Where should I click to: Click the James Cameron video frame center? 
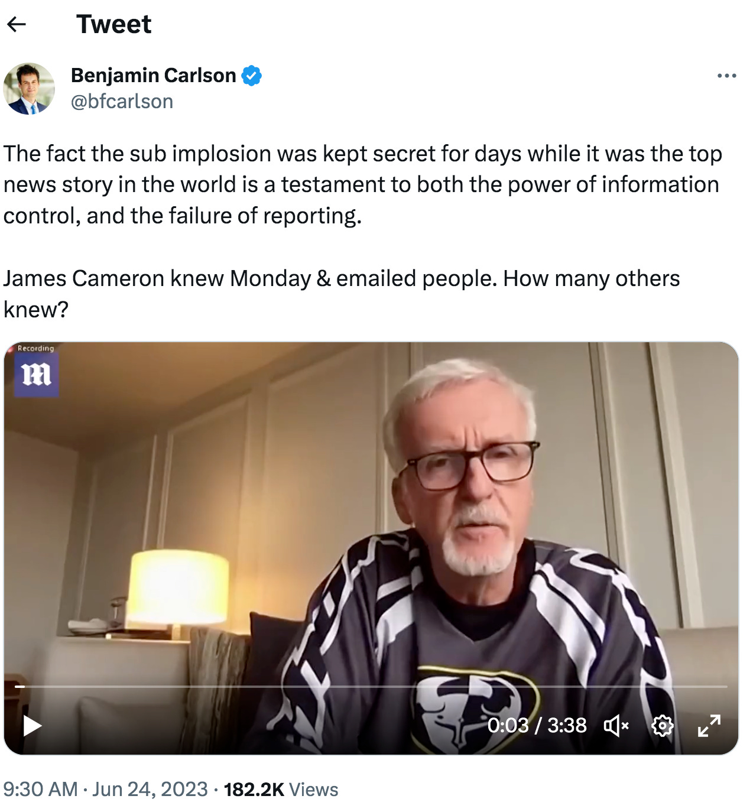[x=371, y=548]
